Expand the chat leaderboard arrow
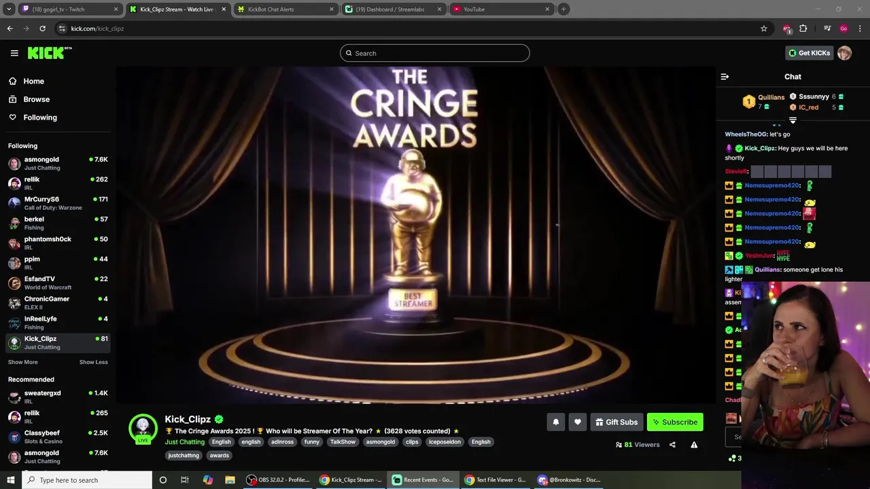Screen dimensions: 870x489 pyautogui.click(x=793, y=120)
